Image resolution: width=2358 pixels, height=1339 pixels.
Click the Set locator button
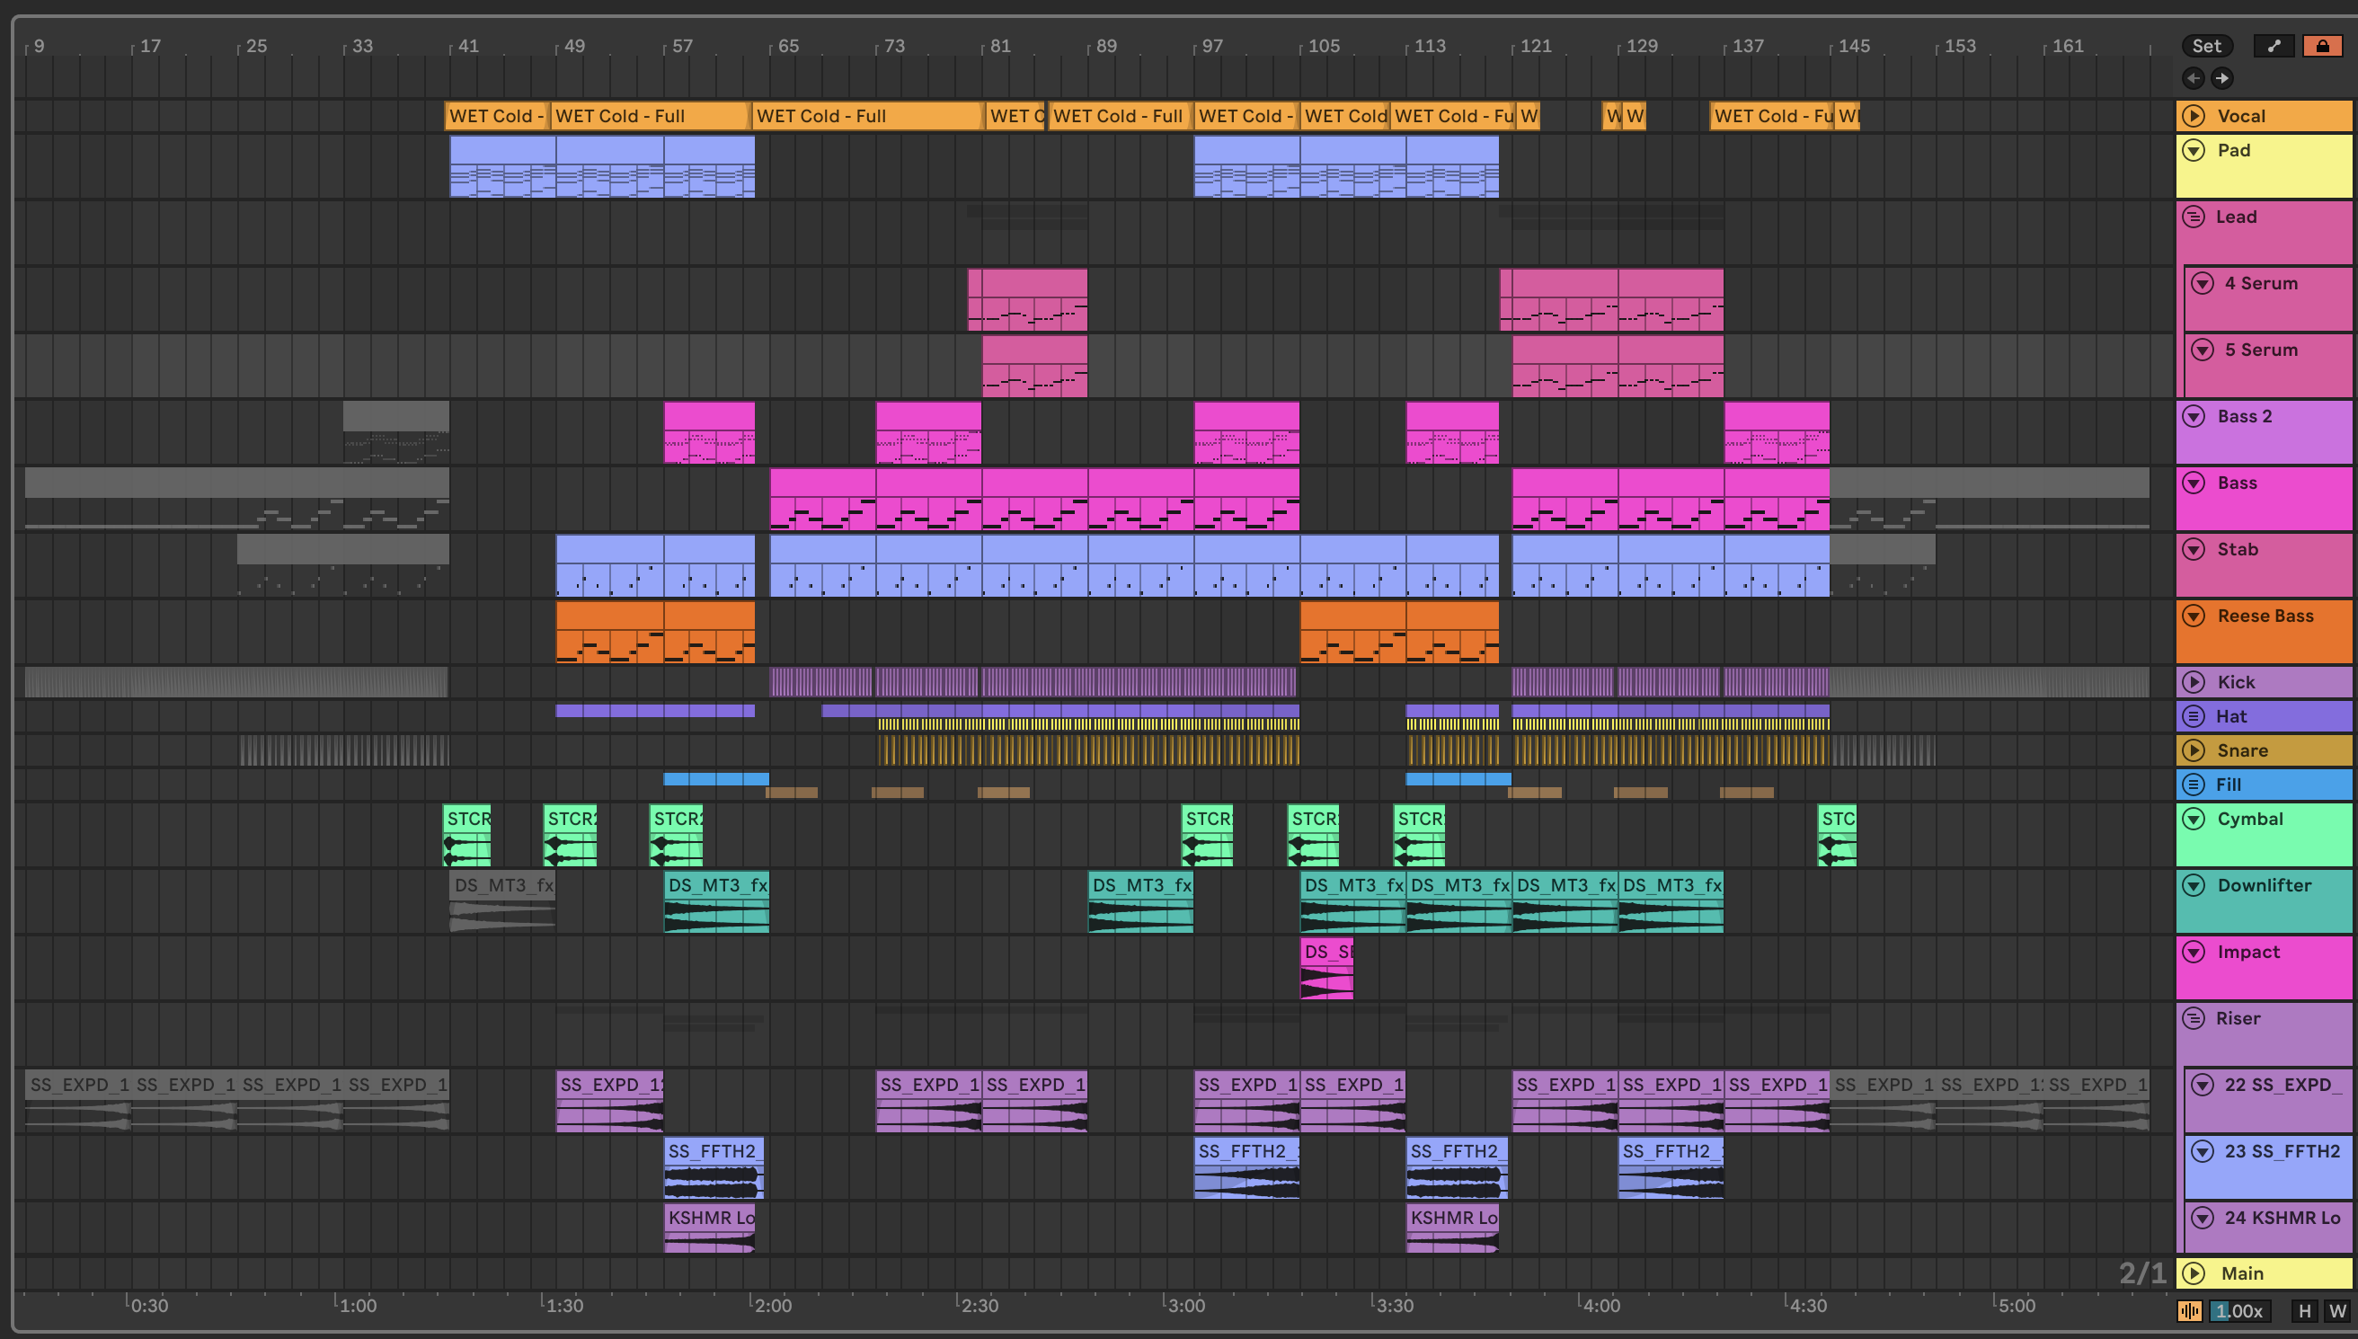(2206, 46)
